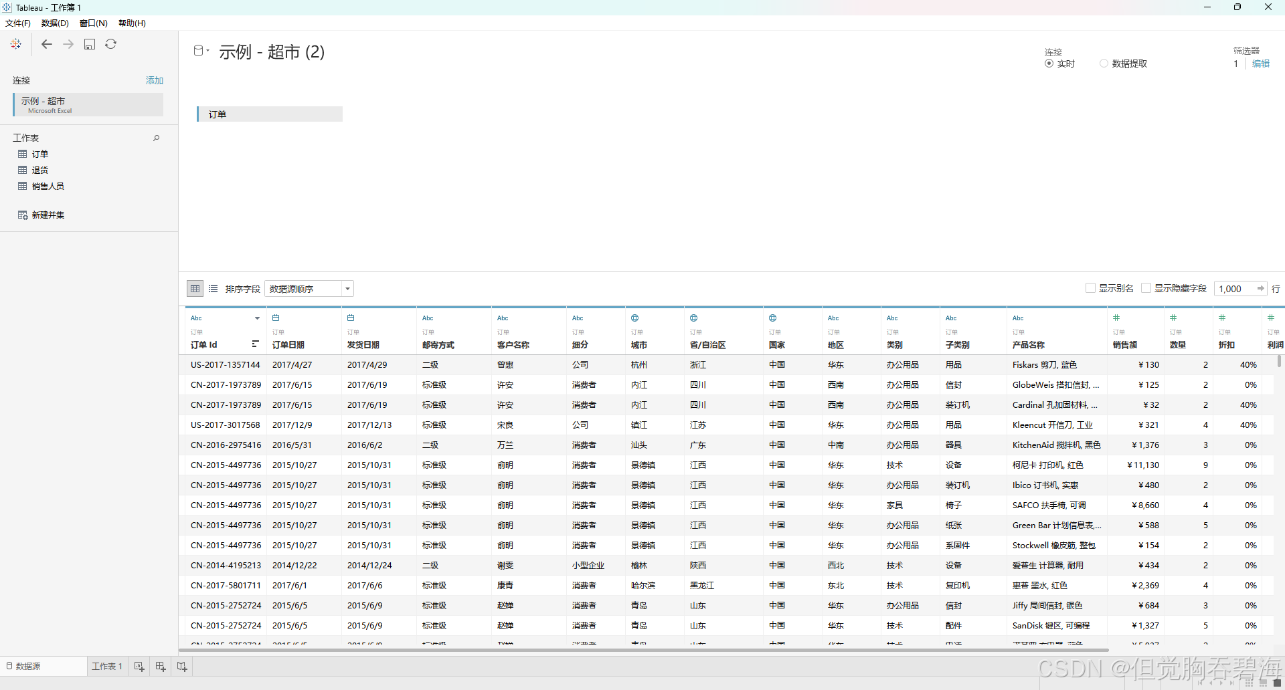
Task: Select the 实时 connection radio button
Action: pos(1049,64)
